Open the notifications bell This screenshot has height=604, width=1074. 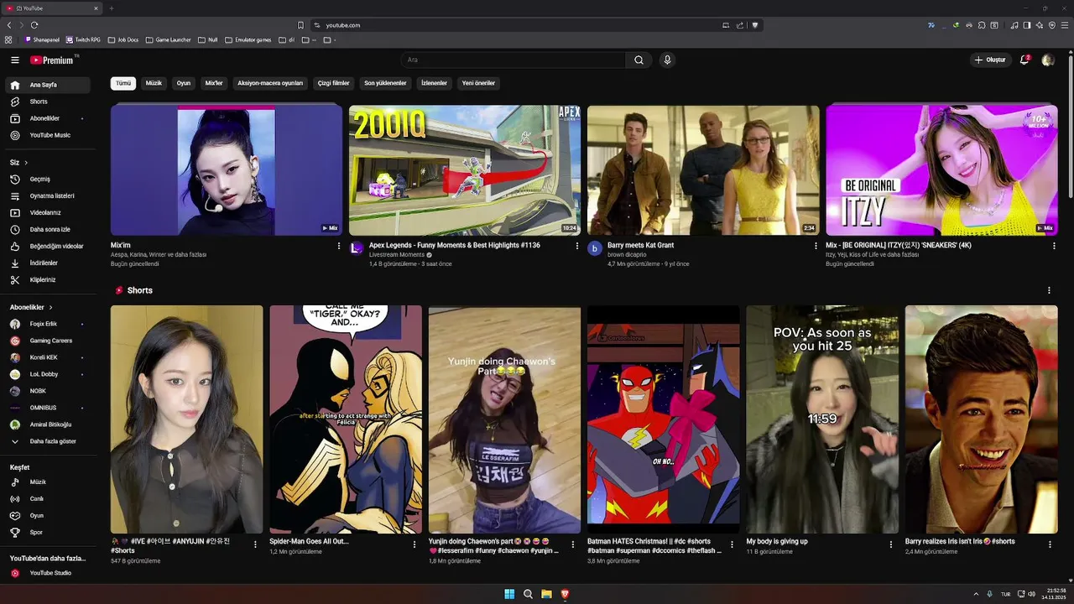[x=1024, y=60]
